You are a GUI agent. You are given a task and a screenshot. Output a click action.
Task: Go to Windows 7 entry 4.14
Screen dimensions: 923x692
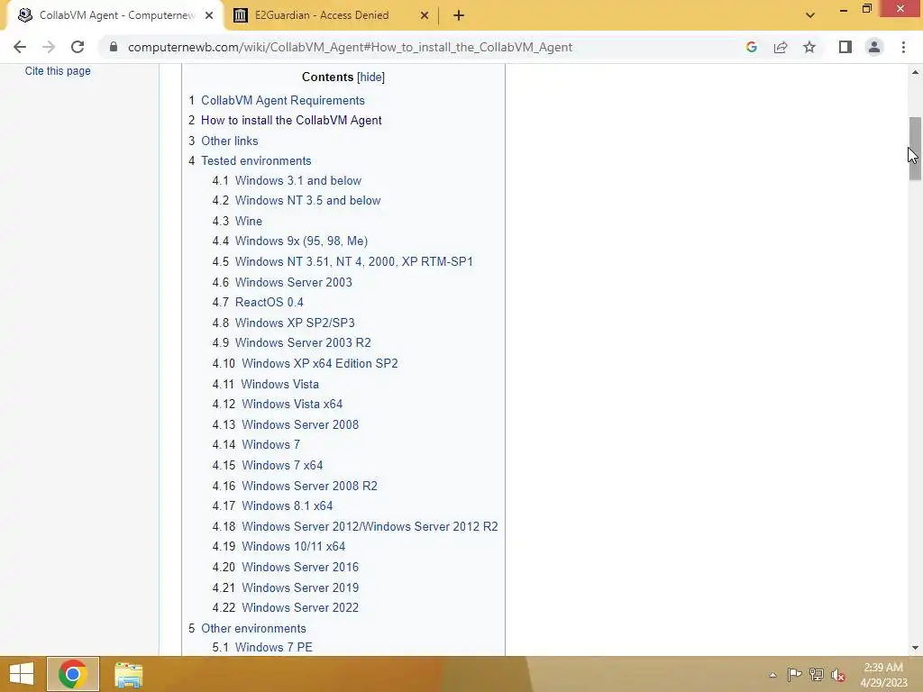270,445
